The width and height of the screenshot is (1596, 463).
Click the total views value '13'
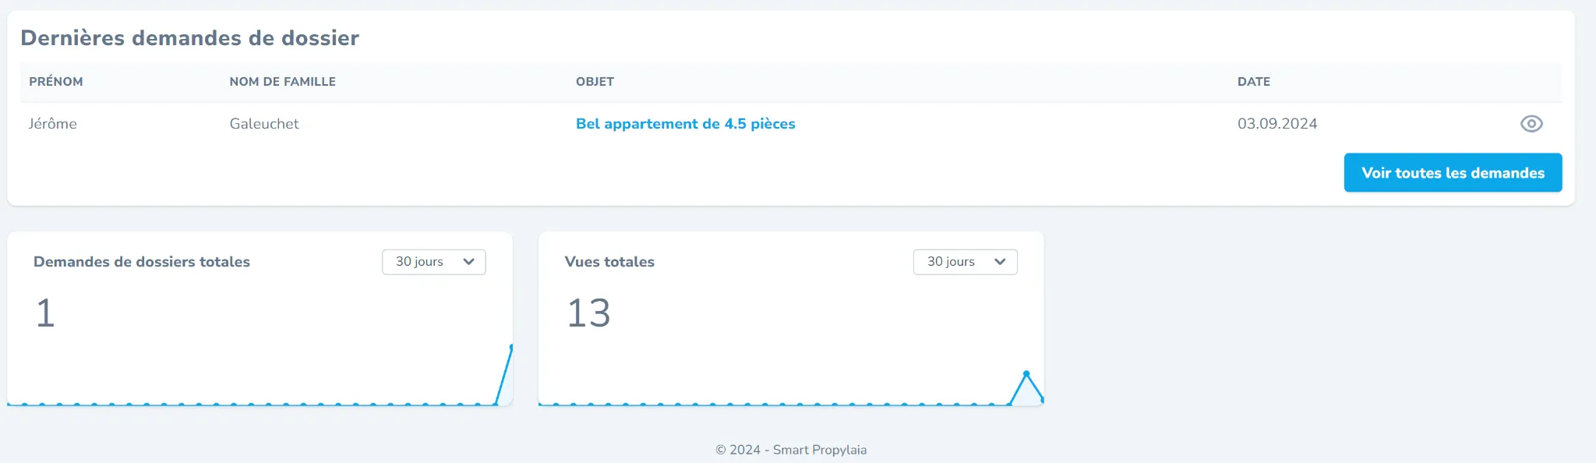[x=588, y=313]
